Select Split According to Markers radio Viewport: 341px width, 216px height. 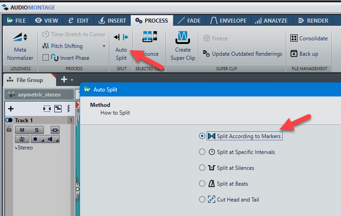[202, 136]
